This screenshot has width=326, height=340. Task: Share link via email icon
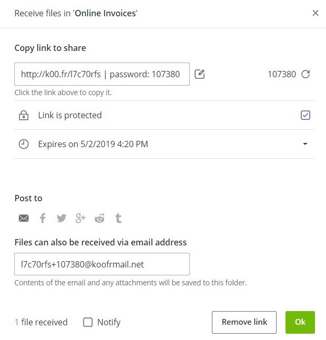[24, 218]
